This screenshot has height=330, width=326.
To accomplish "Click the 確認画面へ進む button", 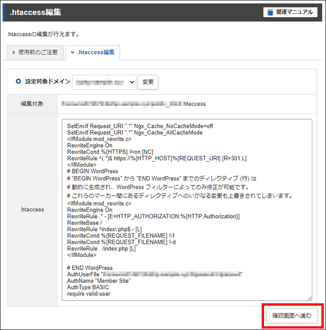I will [x=292, y=315].
